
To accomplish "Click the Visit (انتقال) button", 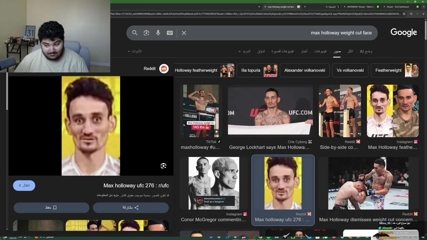I will click(x=24, y=185).
